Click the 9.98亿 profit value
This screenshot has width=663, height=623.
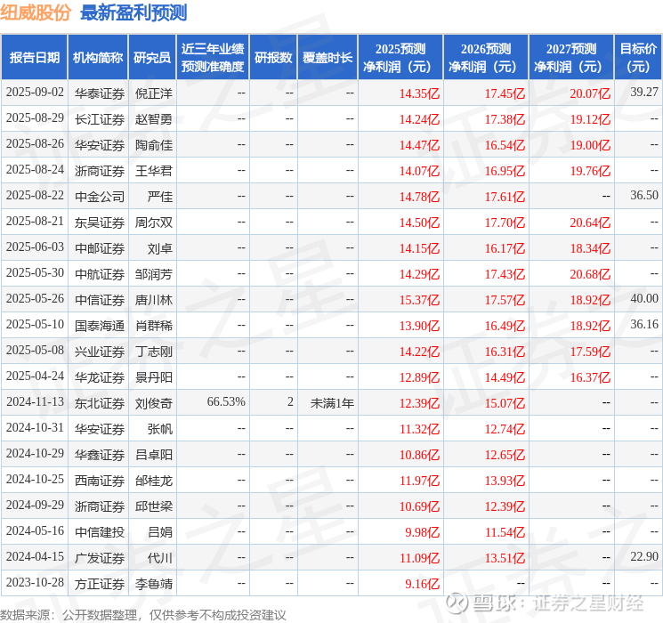(x=422, y=532)
